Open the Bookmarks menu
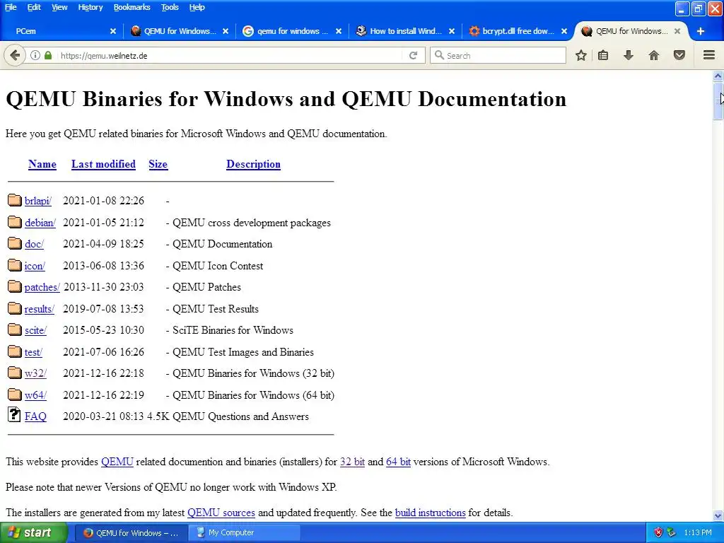 (132, 7)
